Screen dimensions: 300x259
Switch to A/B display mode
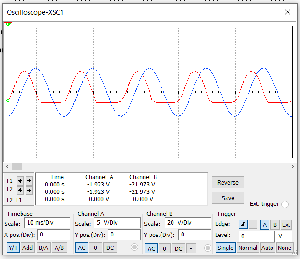[59, 248]
